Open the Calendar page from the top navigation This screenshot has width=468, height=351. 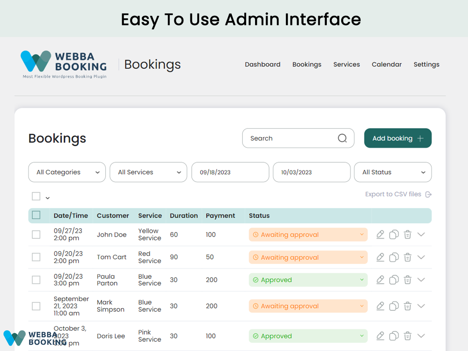tap(386, 65)
